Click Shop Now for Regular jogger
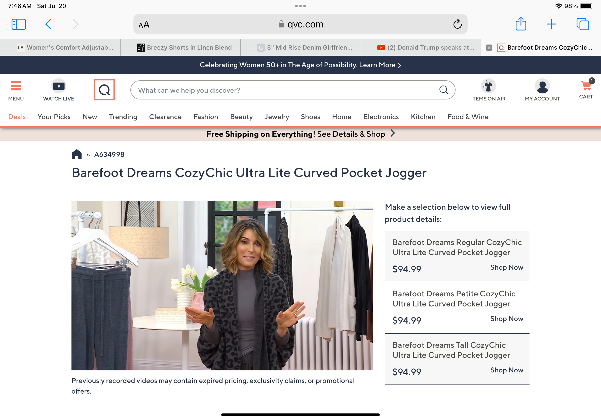 507,267
